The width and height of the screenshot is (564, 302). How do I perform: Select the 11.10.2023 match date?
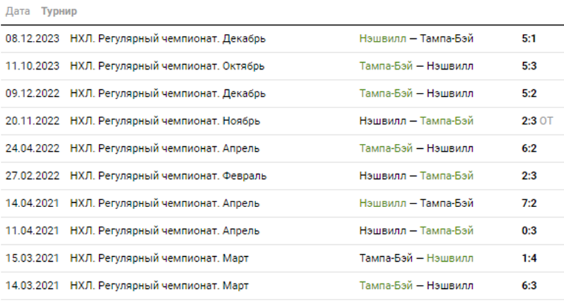(x=33, y=66)
